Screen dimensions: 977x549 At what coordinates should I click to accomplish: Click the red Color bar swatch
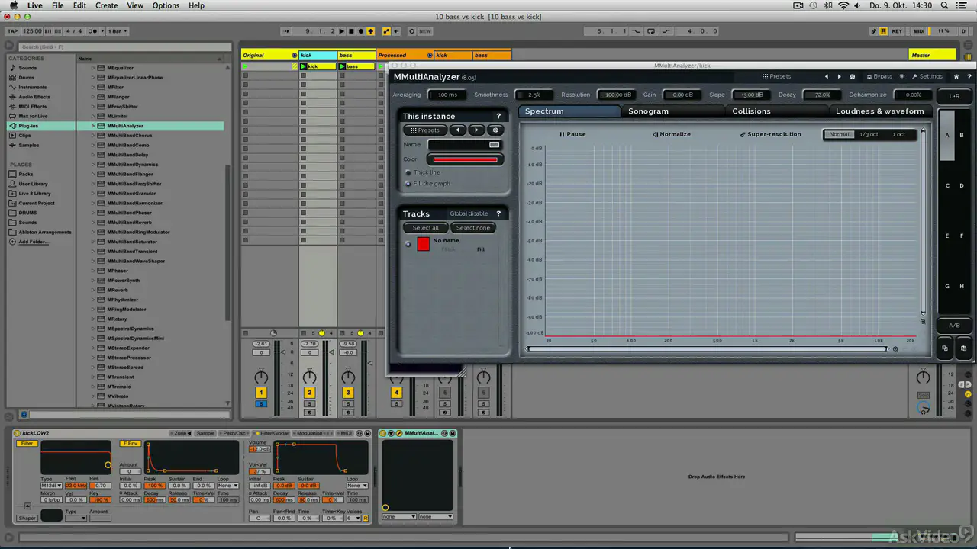point(465,159)
